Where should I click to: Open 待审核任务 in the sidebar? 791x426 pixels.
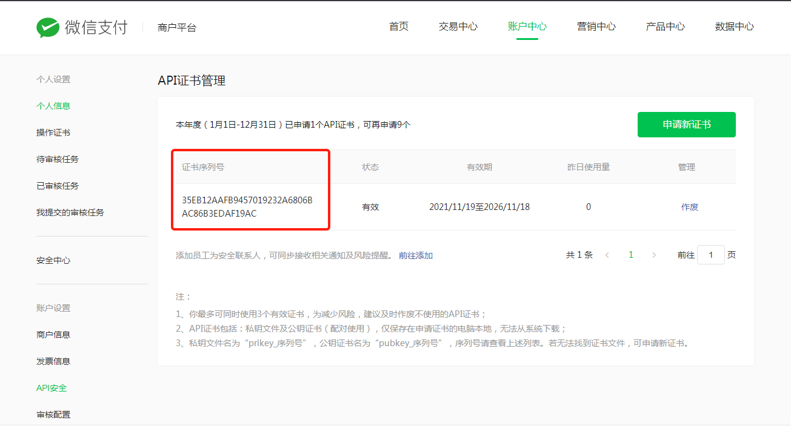[58, 159]
